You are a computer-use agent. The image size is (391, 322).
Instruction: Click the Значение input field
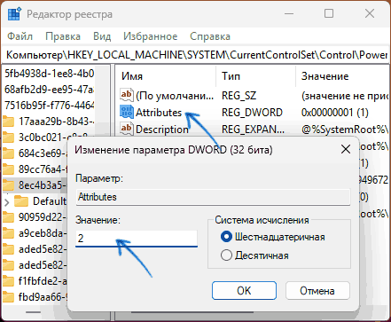137,239
